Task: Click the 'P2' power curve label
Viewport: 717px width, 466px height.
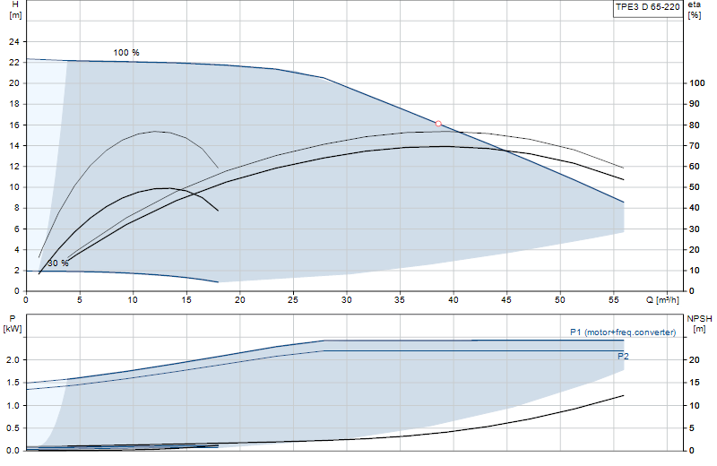Action: pos(623,357)
